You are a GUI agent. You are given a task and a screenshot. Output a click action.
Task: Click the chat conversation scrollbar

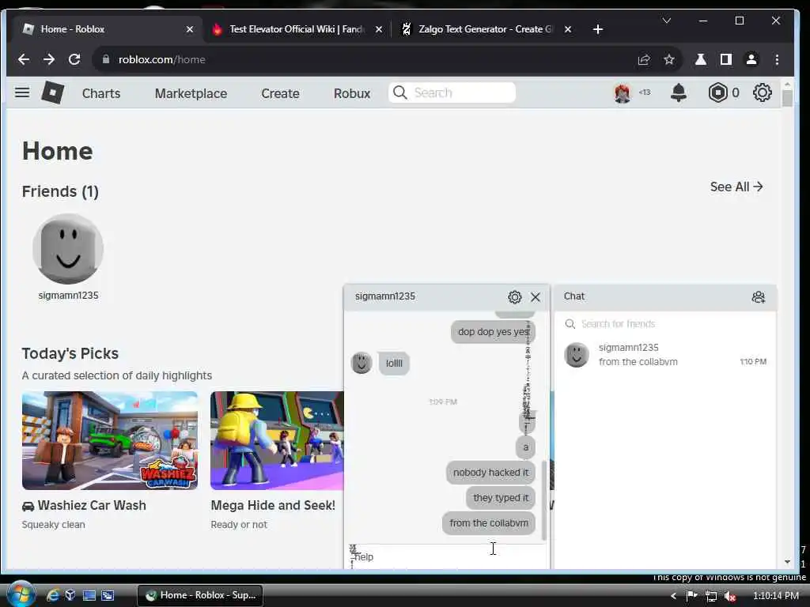point(544,500)
